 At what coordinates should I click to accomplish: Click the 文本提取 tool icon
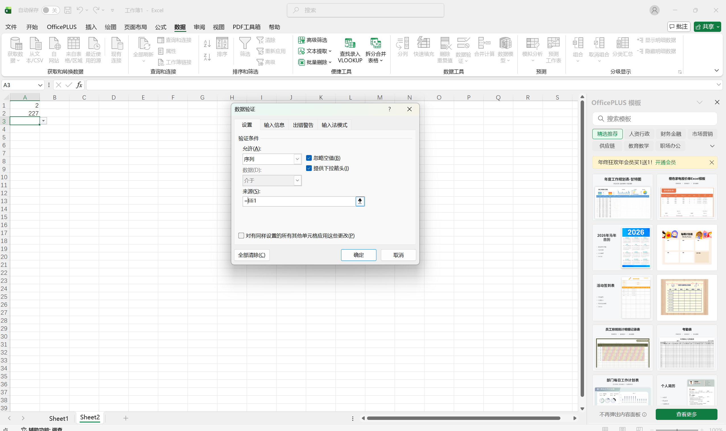pyautogui.click(x=302, y=51)
